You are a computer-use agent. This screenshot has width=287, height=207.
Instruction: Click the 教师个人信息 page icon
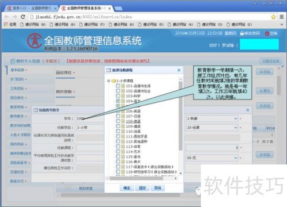pyautogui.click(x=13, y=61)
